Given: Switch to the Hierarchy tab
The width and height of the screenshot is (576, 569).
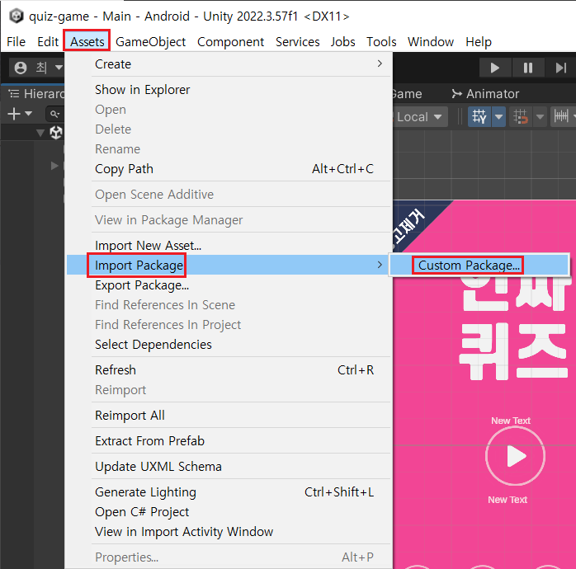Looking at the screenshot, I should pyautogui.click(x=36, y=94).
